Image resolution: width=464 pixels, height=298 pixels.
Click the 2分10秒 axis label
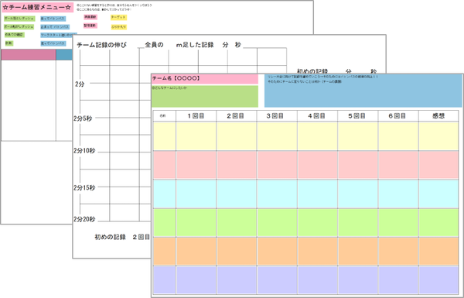coord(84,151)
